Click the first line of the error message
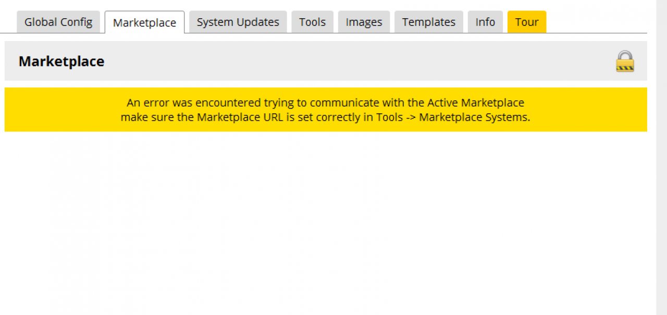This screenshot has width=667, height=315. coord(325,102)
